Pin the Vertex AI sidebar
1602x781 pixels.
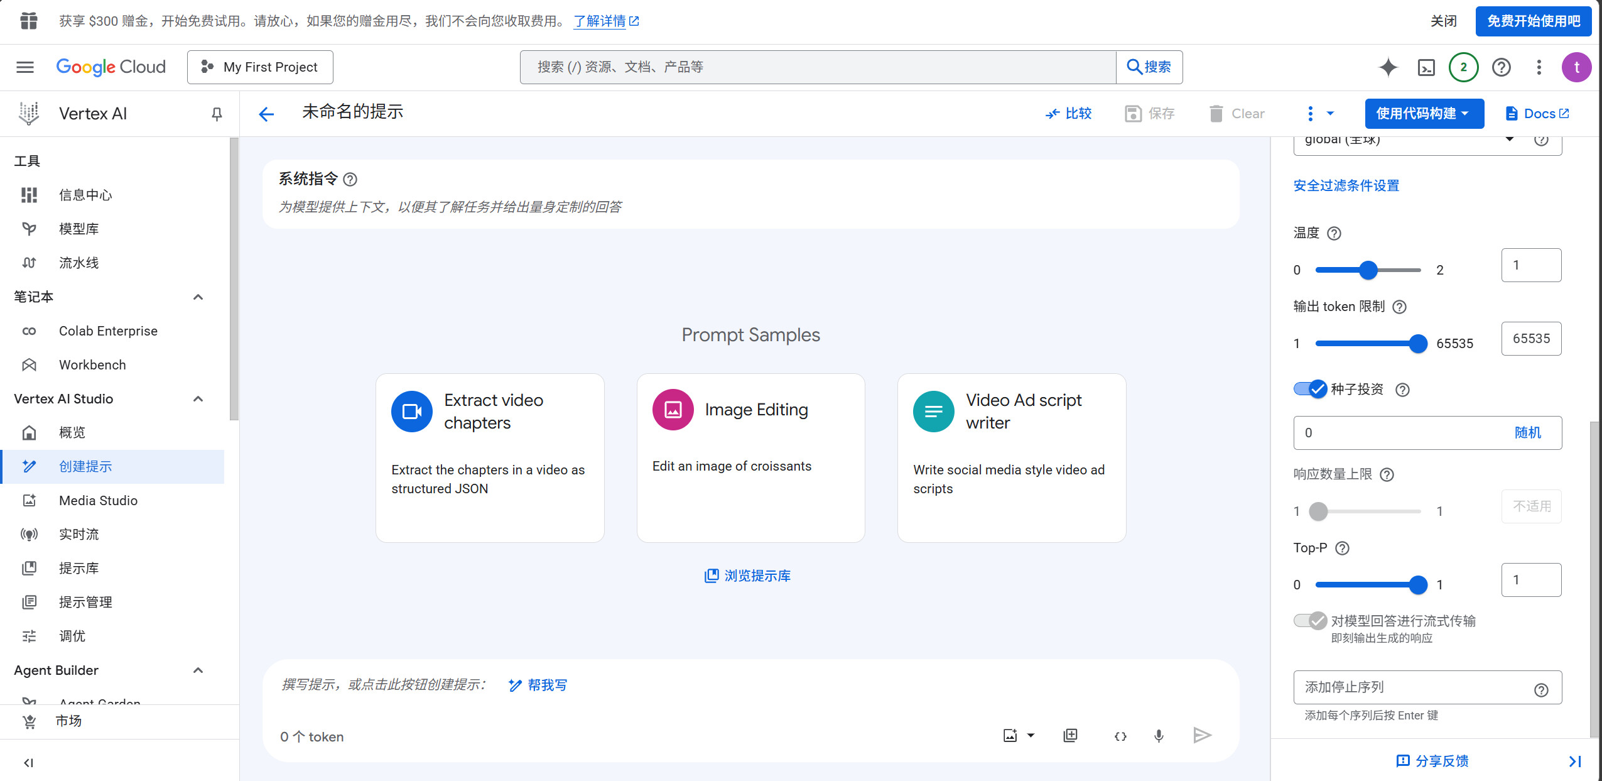tap(217, 114)
